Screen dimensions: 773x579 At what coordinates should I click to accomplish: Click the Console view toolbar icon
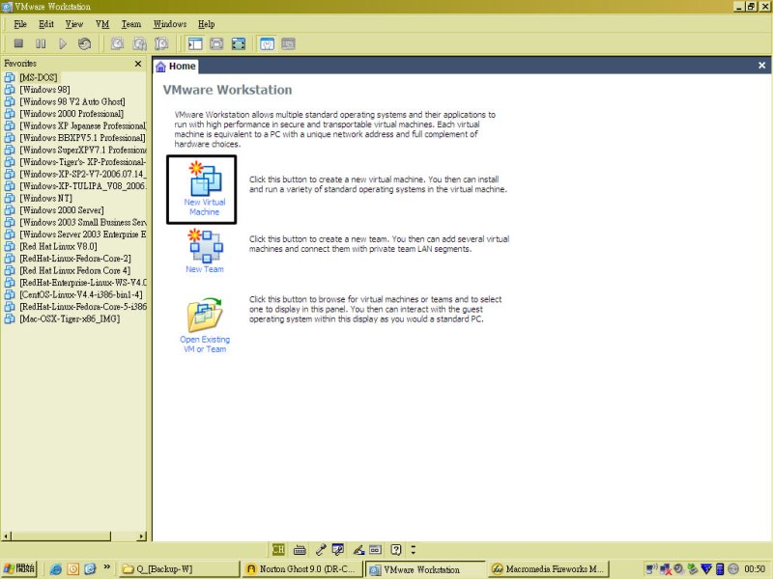point(288,43)
